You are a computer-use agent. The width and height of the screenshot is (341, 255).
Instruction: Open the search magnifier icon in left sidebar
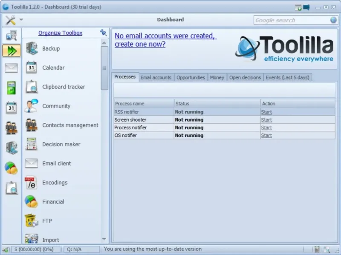coord(12,35)
